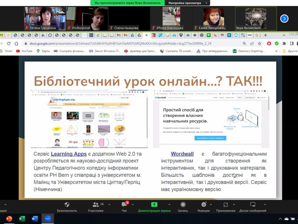Click the green Share Screen (Демонстрация экрана) icon
This screenshot has height=224, width=298.
tap(154, 205)
